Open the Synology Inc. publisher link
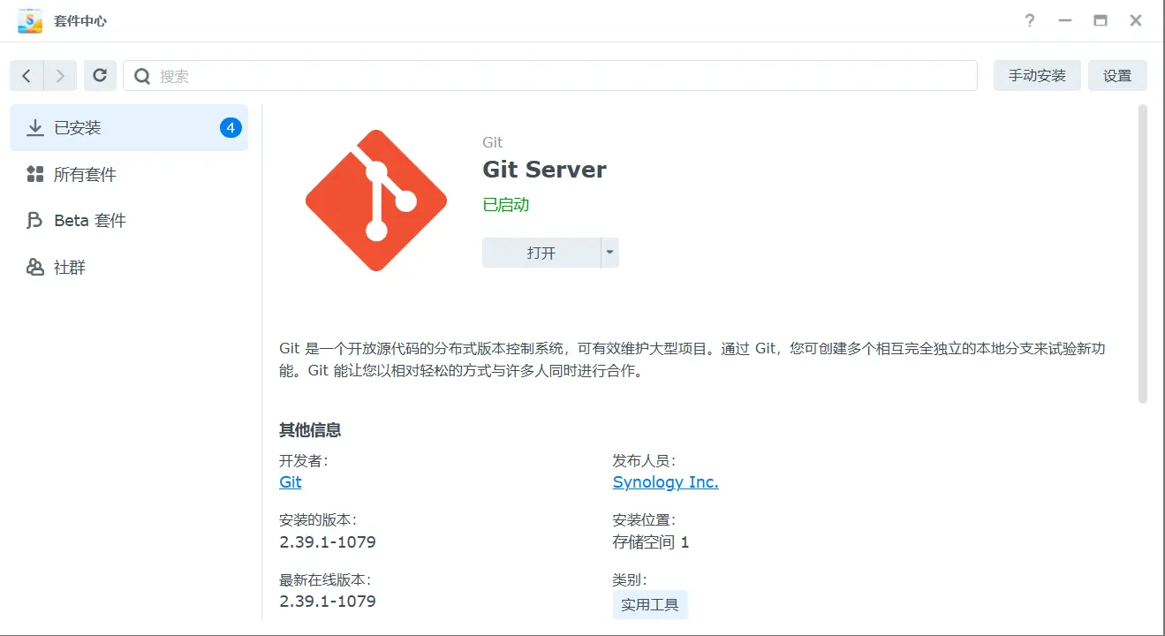Screen dimensions: 1165x636 (x=665, y=481)
